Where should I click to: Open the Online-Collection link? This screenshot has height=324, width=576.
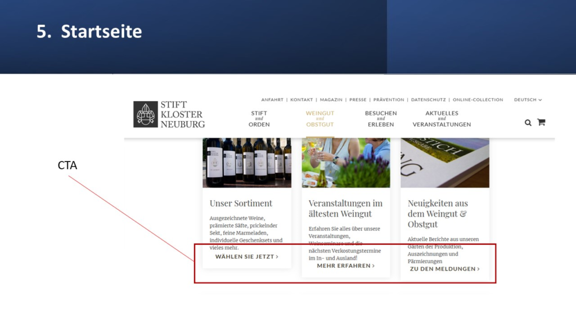[x=478, y=100]
